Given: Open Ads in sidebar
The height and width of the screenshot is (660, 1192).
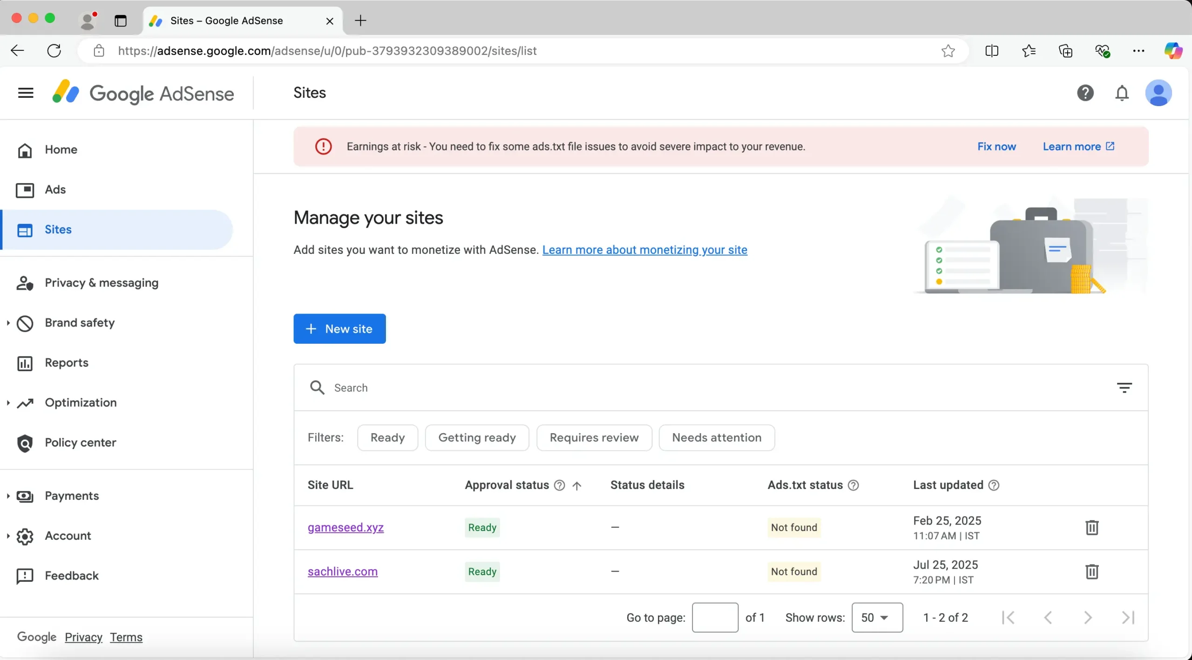Looking at the screenshot, I should (55, 190).
